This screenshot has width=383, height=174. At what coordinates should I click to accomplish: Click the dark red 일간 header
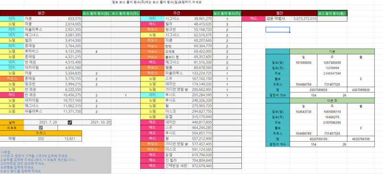click(41, 13)
